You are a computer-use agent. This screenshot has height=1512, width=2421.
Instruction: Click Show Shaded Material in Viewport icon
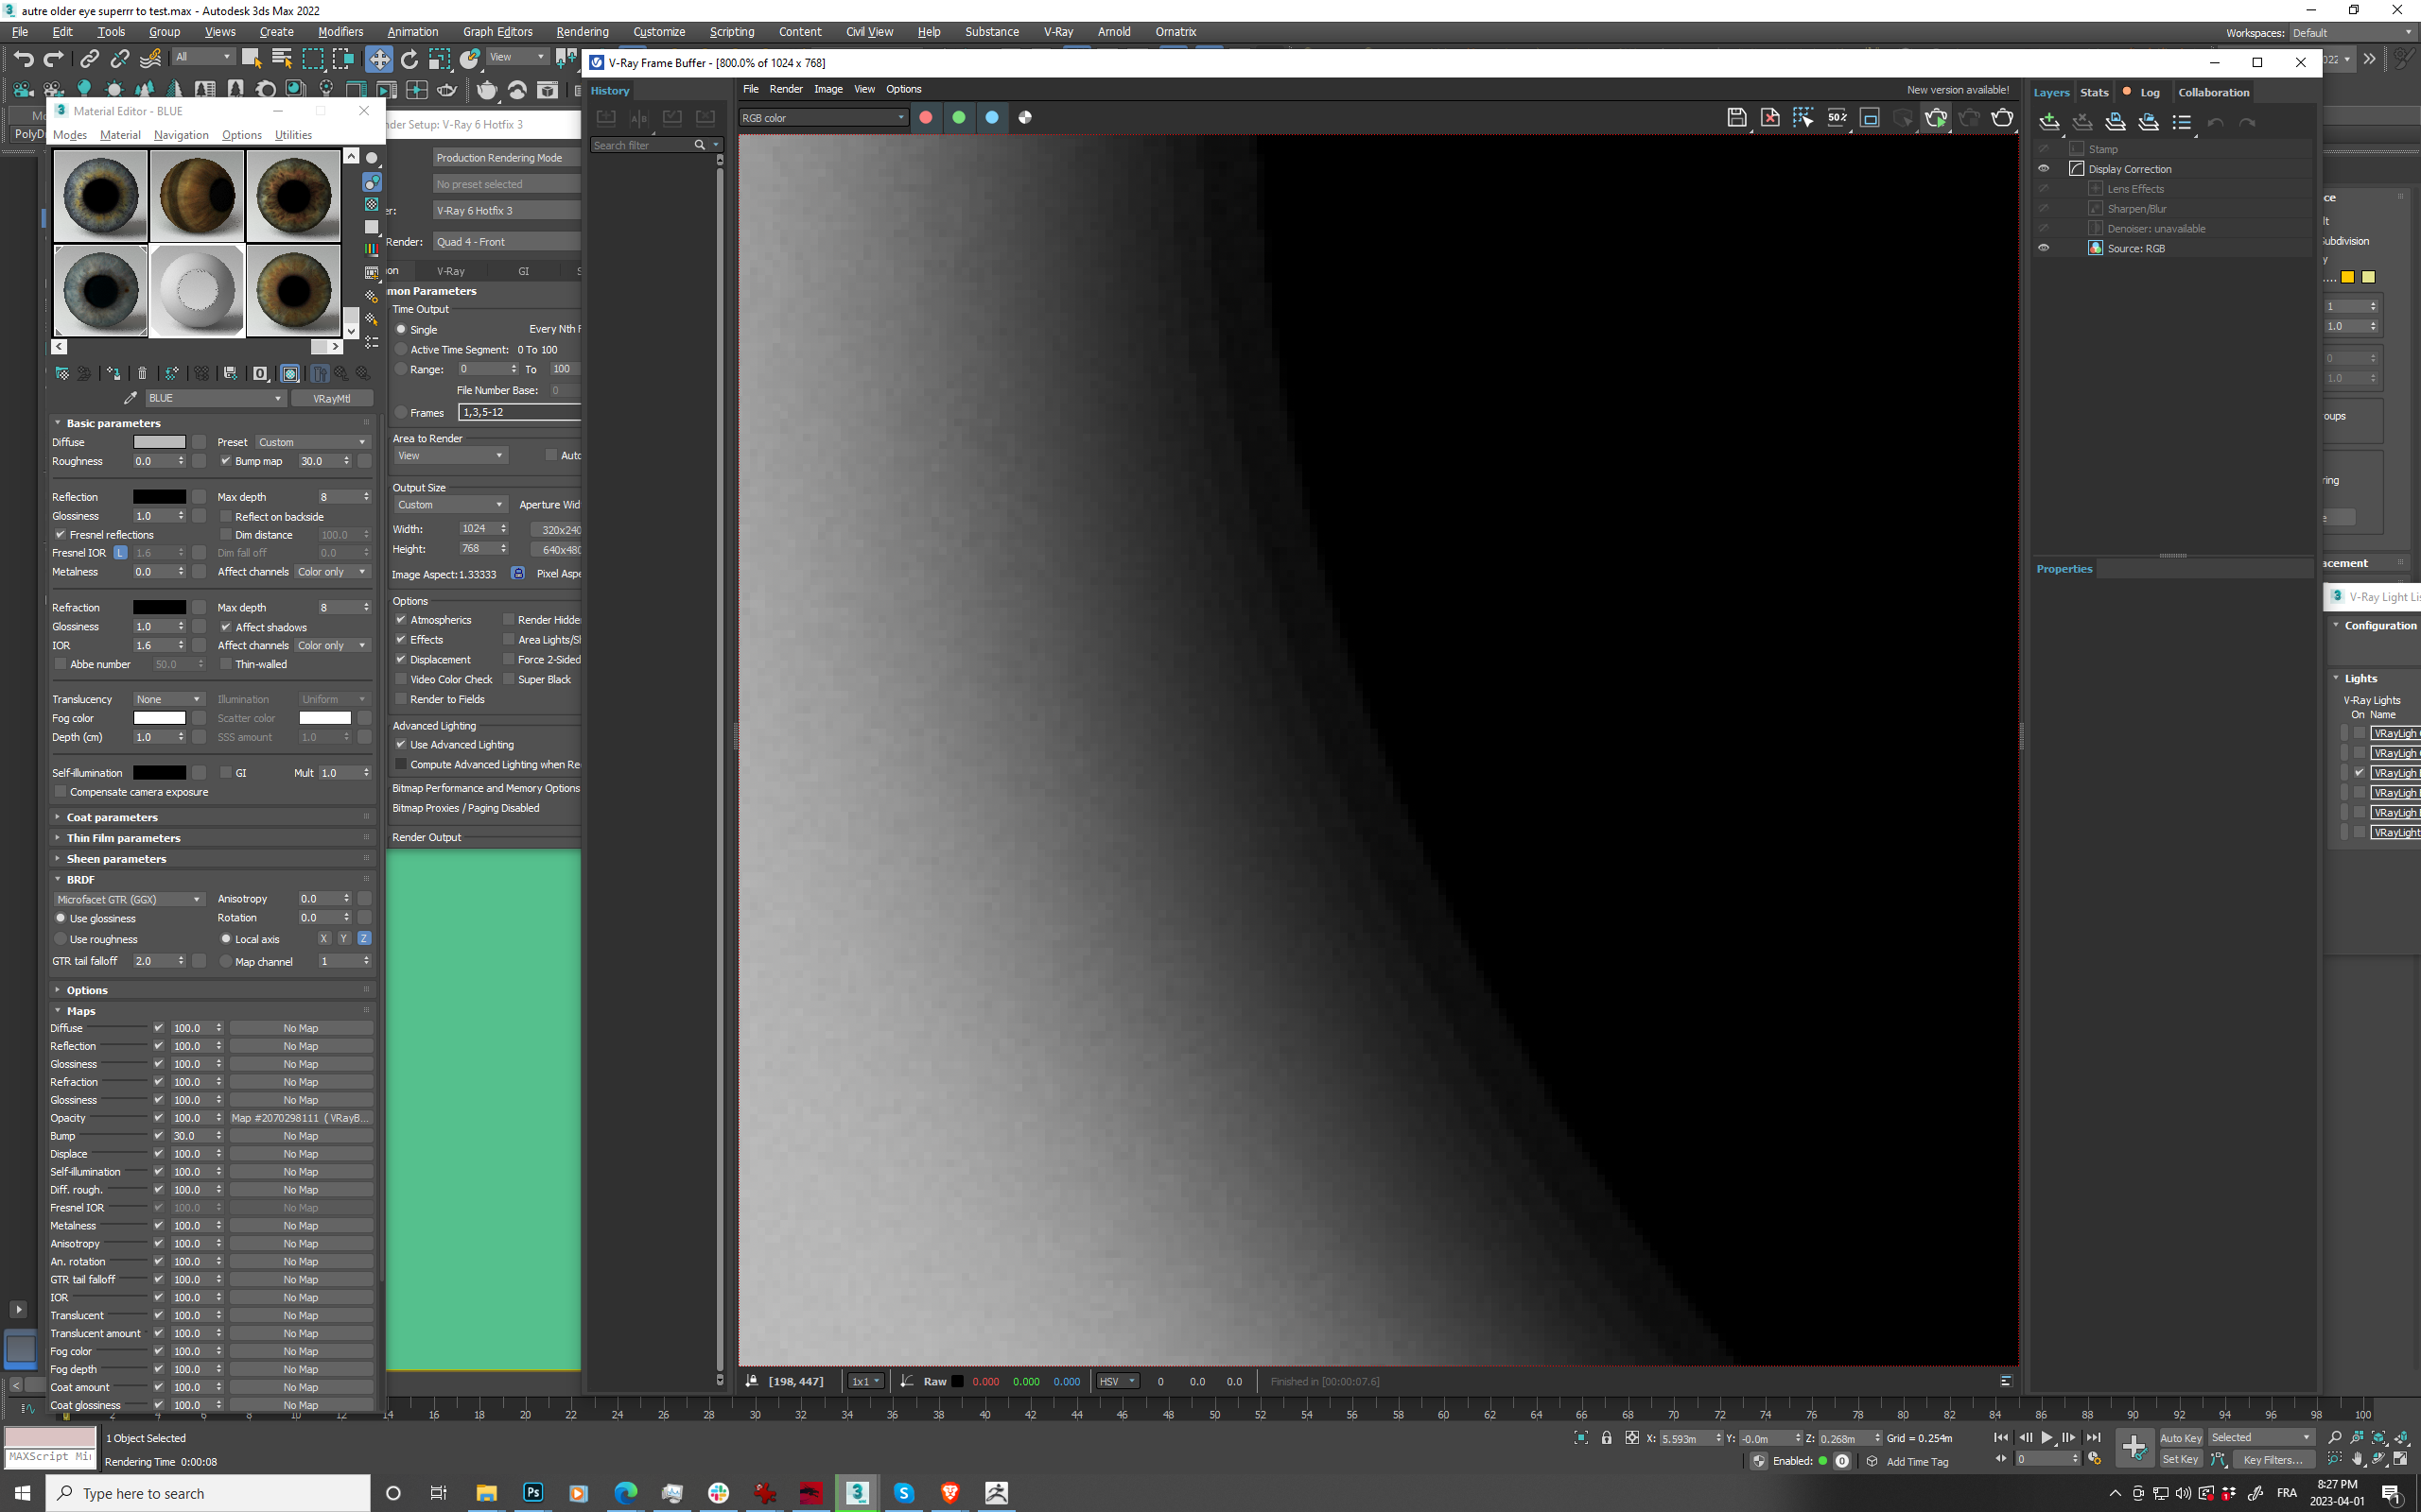coord(290,373)
